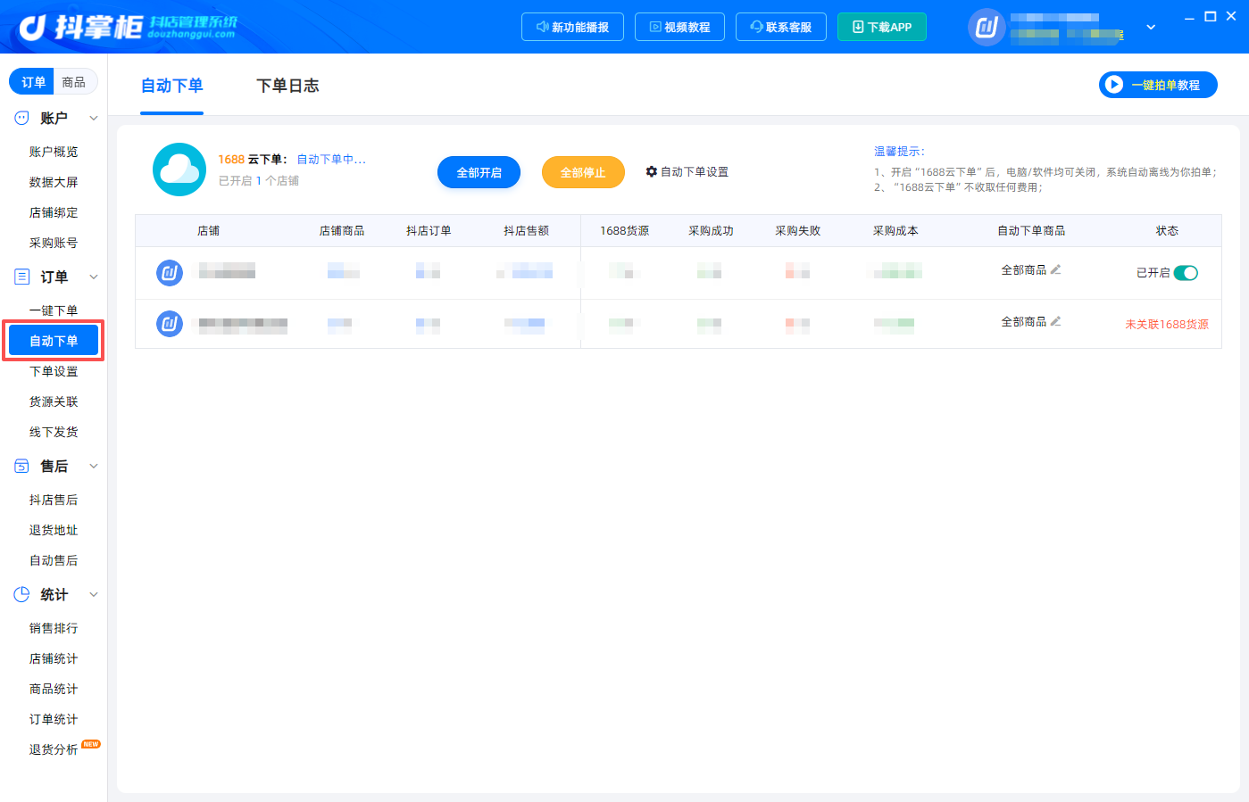Open the account dropdown arrow in header
1249x802 pixels.
coord(1151,27)
